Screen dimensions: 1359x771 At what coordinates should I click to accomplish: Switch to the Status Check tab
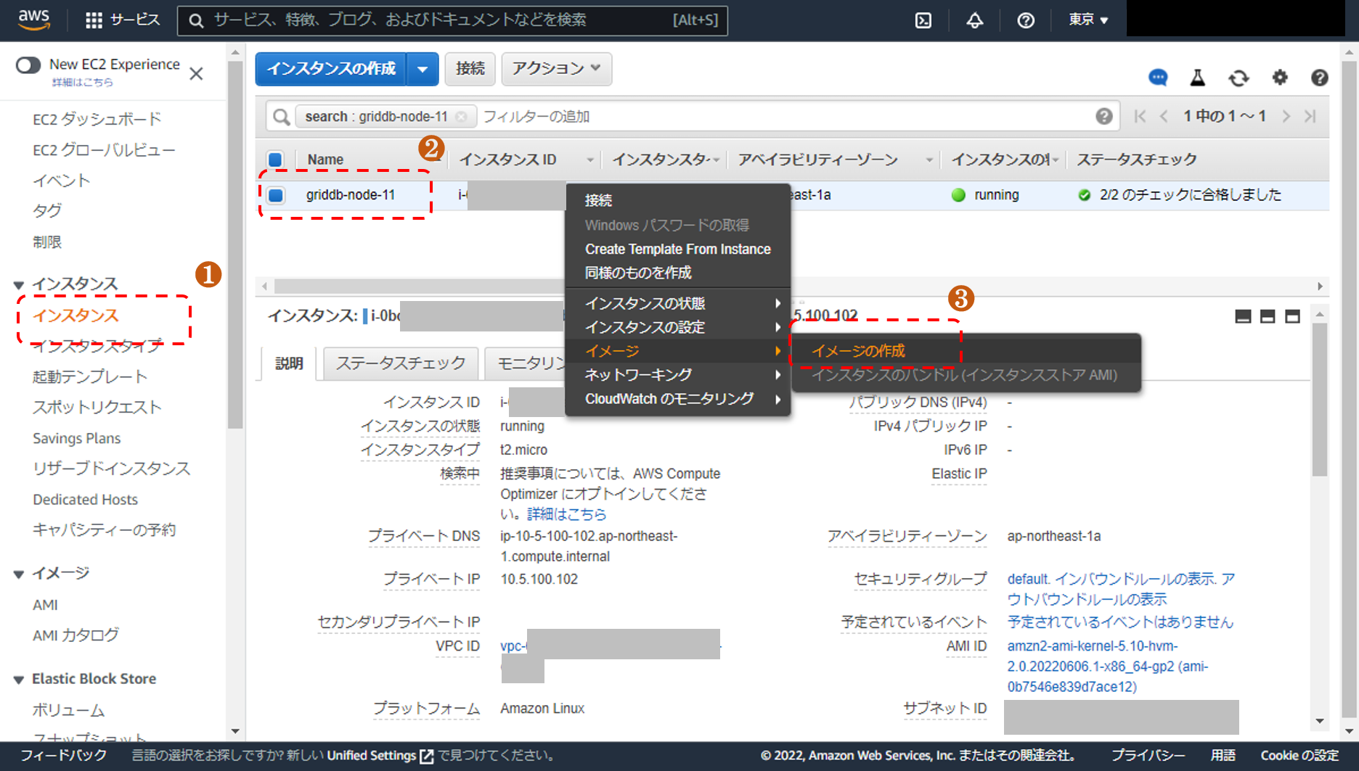[400, 363]
